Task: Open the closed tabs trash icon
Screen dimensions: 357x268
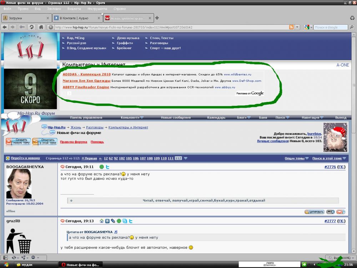Action: [352, 18]
